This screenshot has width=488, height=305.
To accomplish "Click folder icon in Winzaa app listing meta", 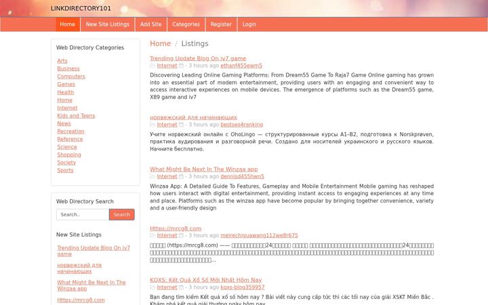I will (x=152, y=176).
